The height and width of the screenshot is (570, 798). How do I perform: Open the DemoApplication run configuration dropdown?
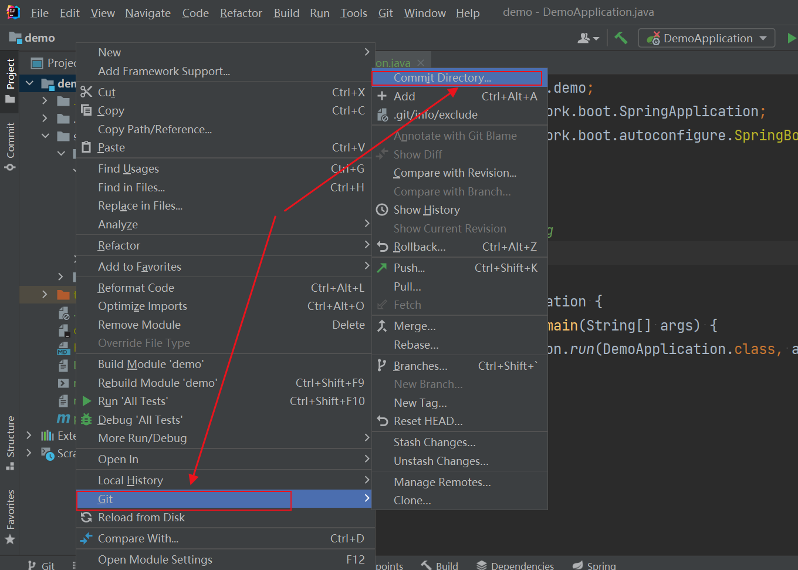tap(706, 38)
